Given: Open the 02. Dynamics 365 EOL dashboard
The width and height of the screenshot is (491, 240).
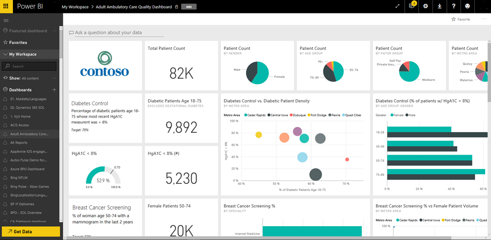Looking at the screenshot, I should tap(28, 108).
